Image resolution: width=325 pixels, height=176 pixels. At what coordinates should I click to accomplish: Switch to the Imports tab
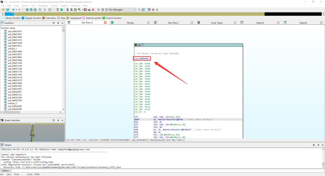pos(260,23)
